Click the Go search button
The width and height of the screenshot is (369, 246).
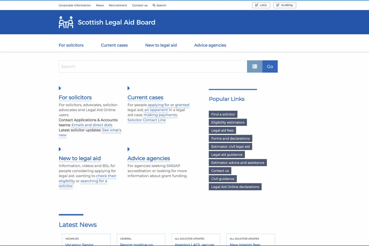(x=270, y=66)
